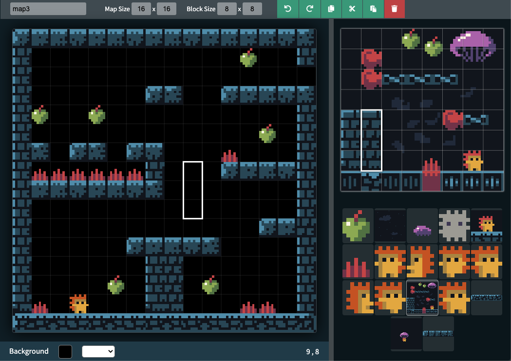This screenshot has height=361, width=511.
Task: Paste the copied block
Action: pyautogui.click(x=373, y=9)
